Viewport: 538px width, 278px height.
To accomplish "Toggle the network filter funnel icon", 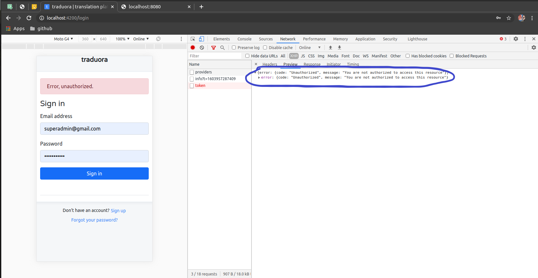I will point(214,47).
